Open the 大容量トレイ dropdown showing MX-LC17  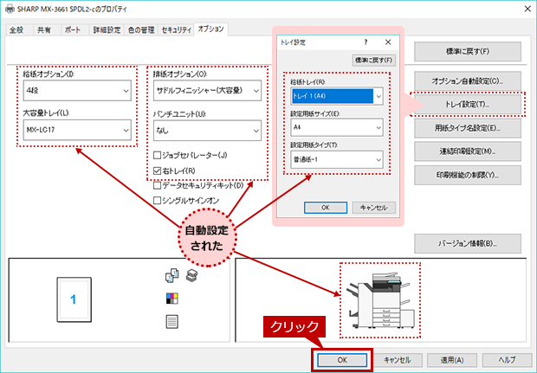77,130
